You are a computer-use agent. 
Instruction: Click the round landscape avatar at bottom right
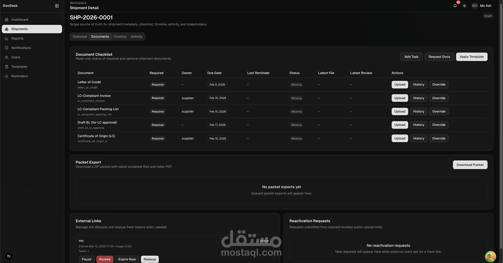point(490,256)
